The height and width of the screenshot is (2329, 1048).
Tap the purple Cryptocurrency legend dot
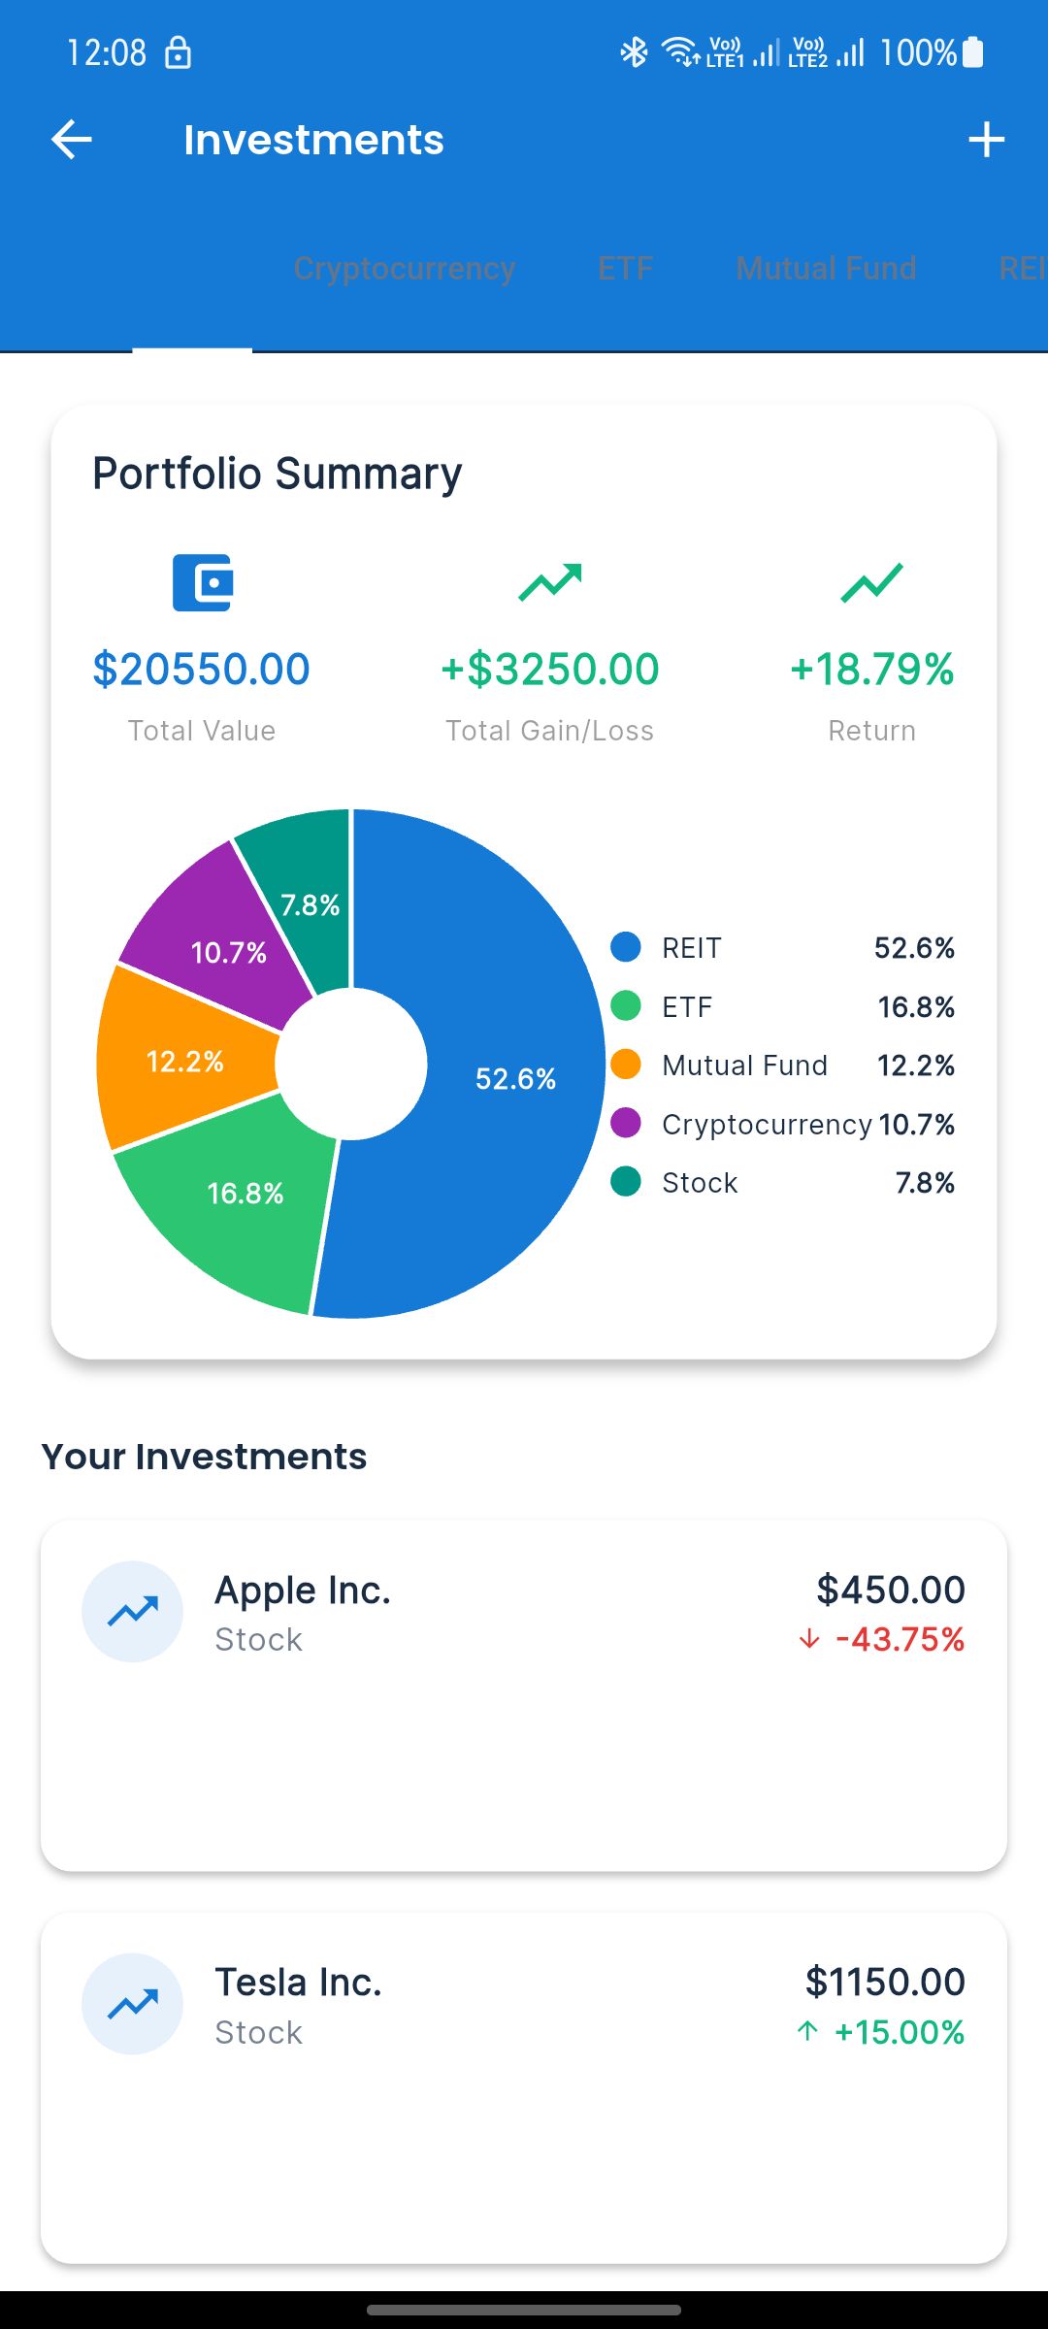626,1124
